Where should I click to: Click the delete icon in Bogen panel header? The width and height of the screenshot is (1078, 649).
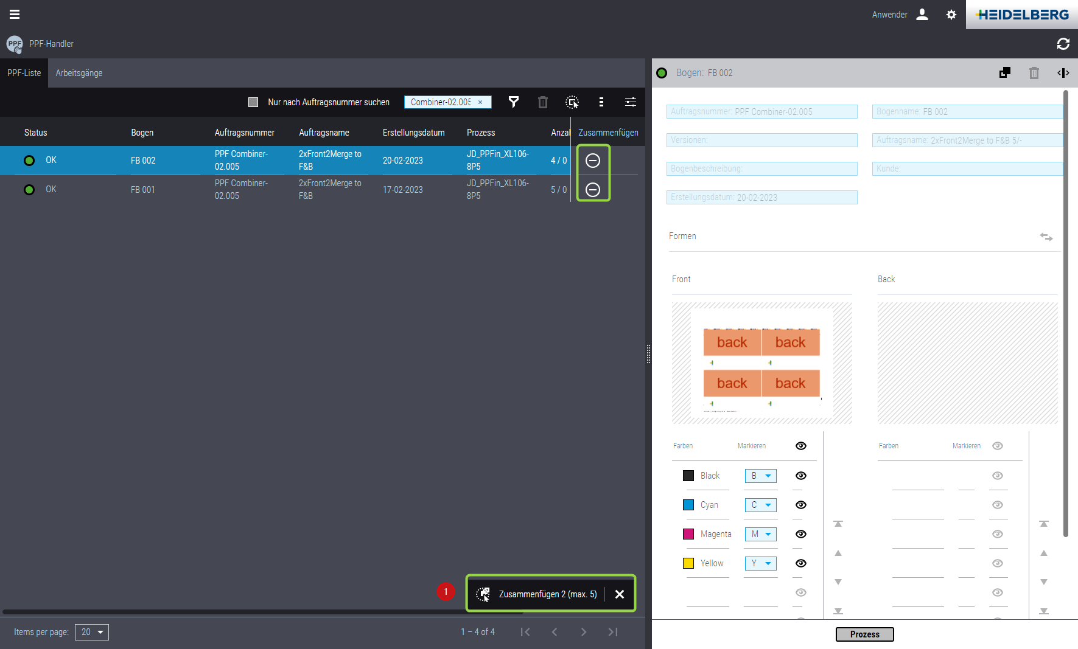pyautogui.click(x=1034, y=73)
